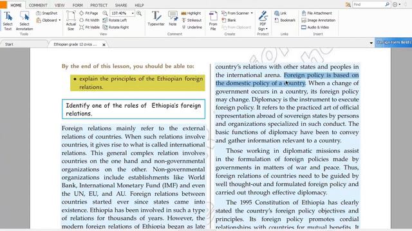The image size is (412, 231).
Task: Click the highlighted 'Foreign policy is based on' sentence
Action: click(321, 75)
